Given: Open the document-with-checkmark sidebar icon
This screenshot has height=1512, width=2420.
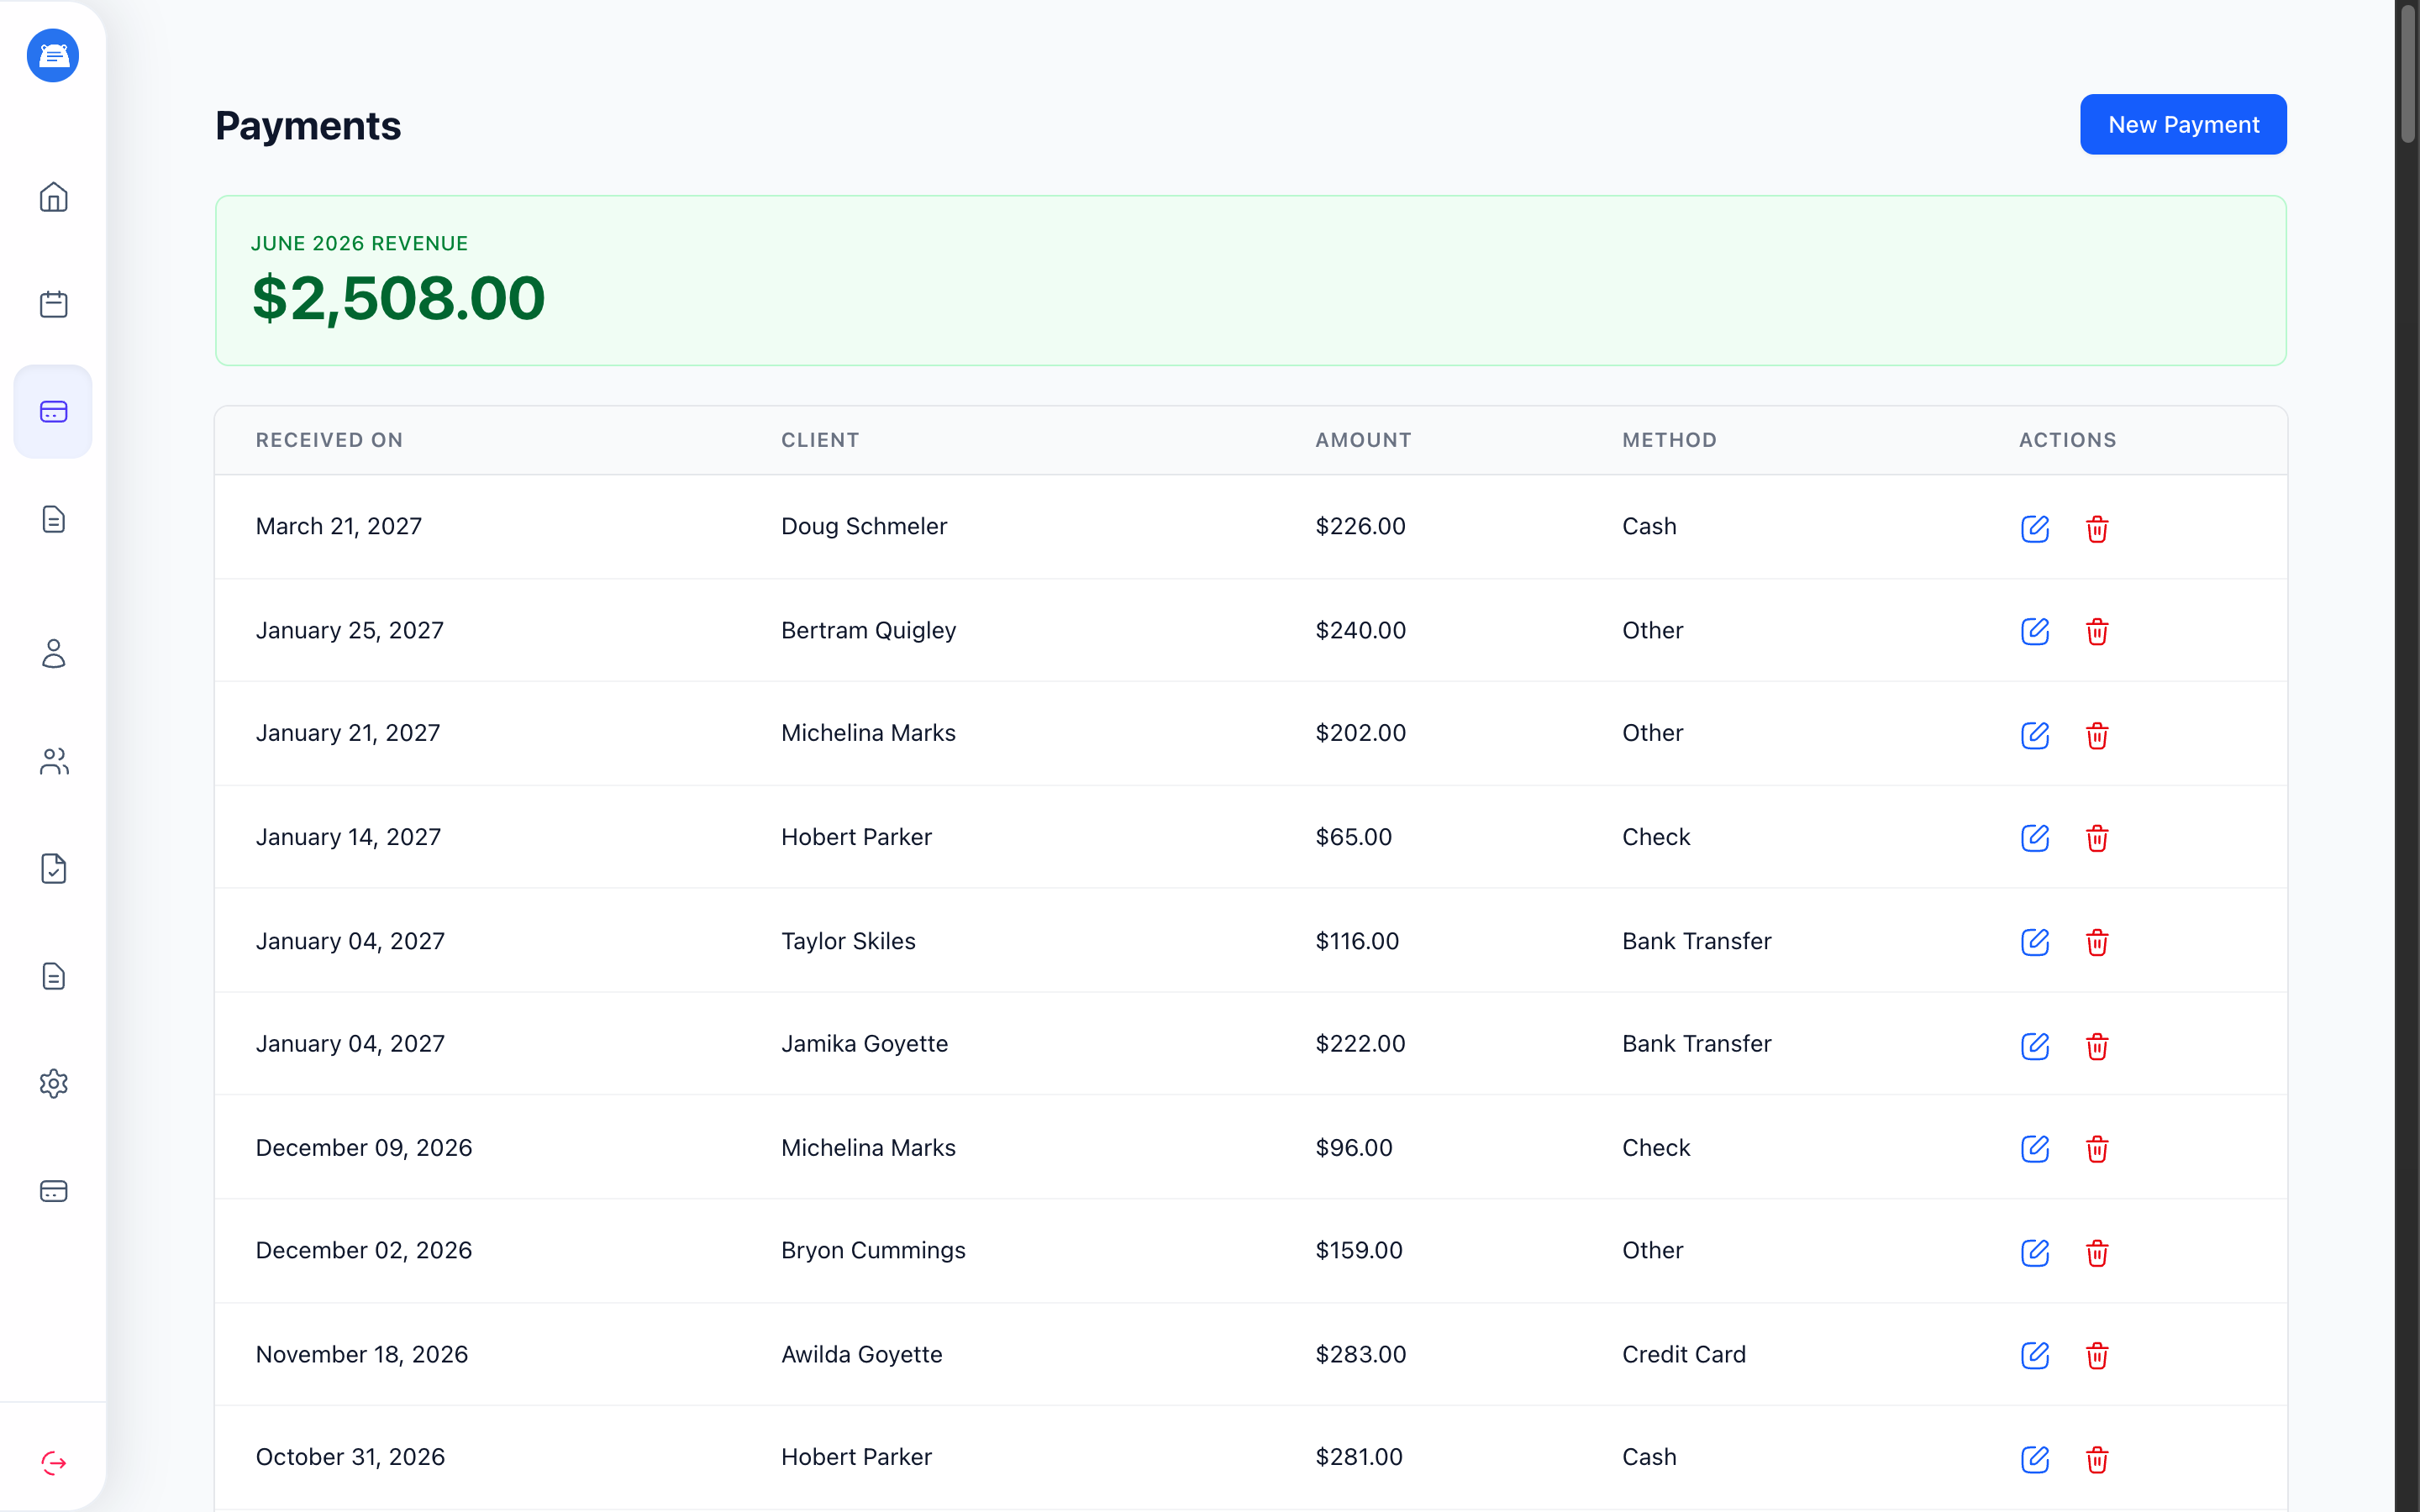Looking at the screenshot, I should [x=53, y=869].
